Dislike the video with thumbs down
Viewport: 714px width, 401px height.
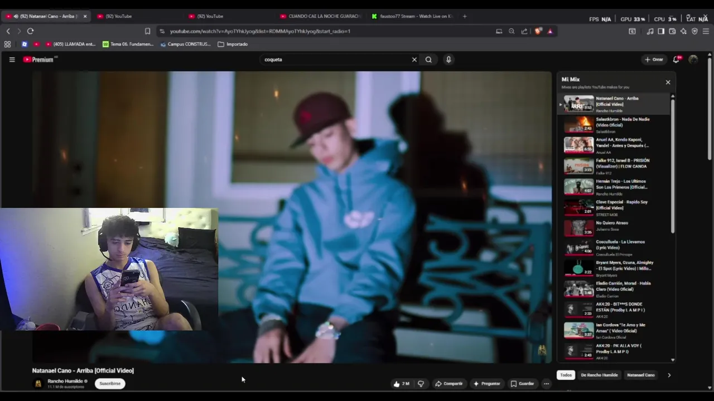(x=421, y=384)
